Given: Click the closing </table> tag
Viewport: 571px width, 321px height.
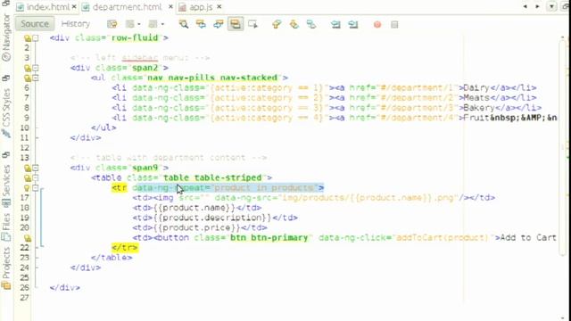Looking at the screenshot, I should tap(112, 258).
